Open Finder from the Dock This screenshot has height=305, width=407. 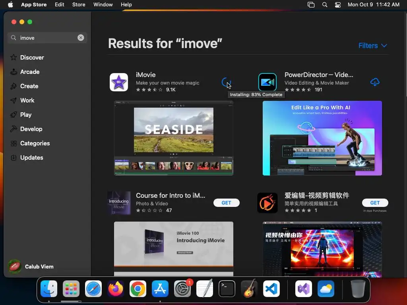(x=49, y=289)
